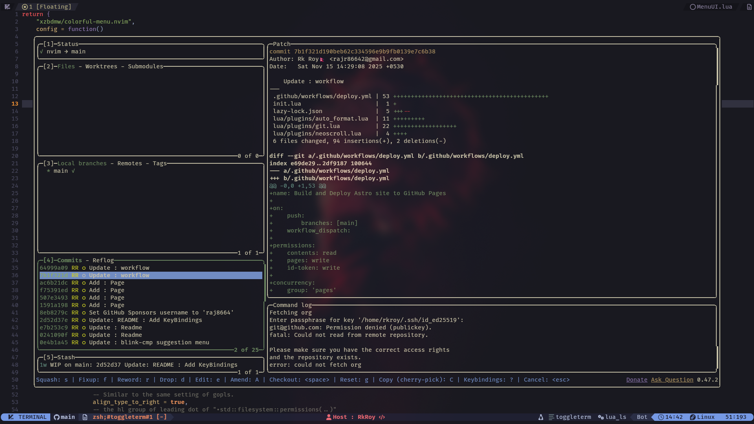Image resolution: width=754 pixels, height=424 pixels.
Task: Switch to the Remotes tab in Local branches panel
Action: coord(130,163)
